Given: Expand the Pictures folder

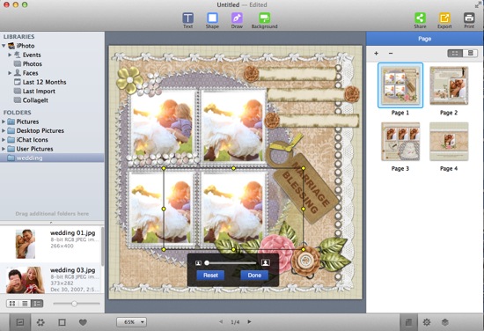Looking at the screenshot, I should (x=4, y=121).
